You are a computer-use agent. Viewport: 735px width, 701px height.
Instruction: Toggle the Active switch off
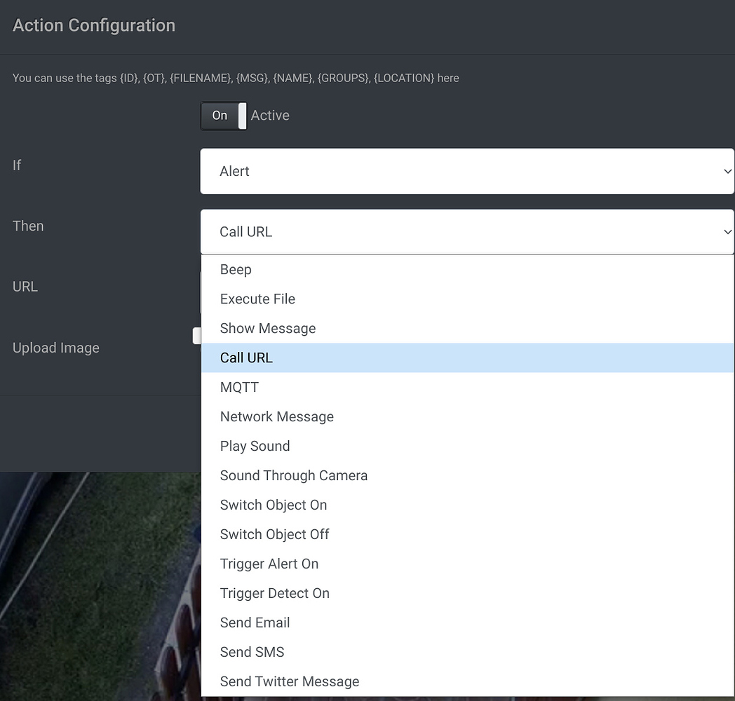click(x=223, y=116)
